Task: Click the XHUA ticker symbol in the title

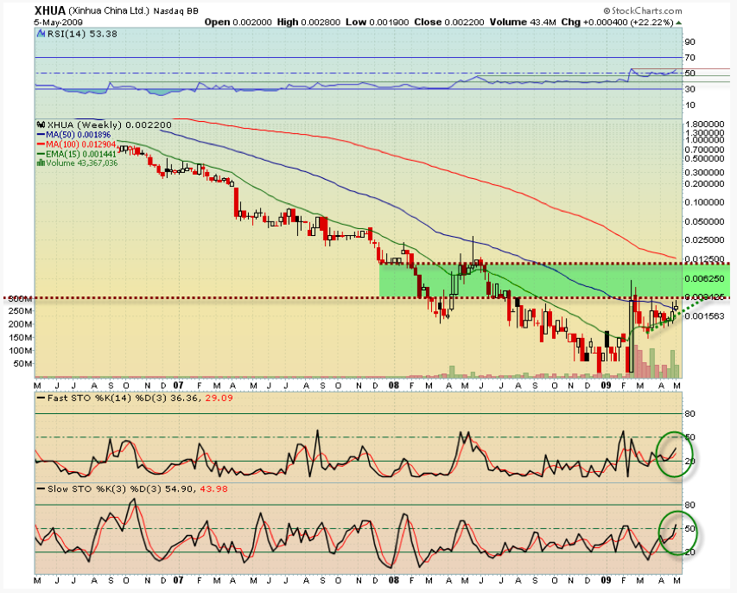Action: (50, 11)
